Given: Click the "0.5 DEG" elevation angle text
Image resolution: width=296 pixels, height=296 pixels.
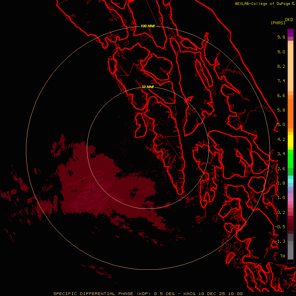Looking at the screenshot, I should pos(165,294).
